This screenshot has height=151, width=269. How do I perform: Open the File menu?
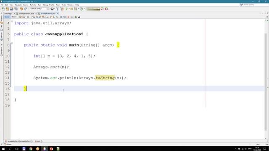point(2,5)
